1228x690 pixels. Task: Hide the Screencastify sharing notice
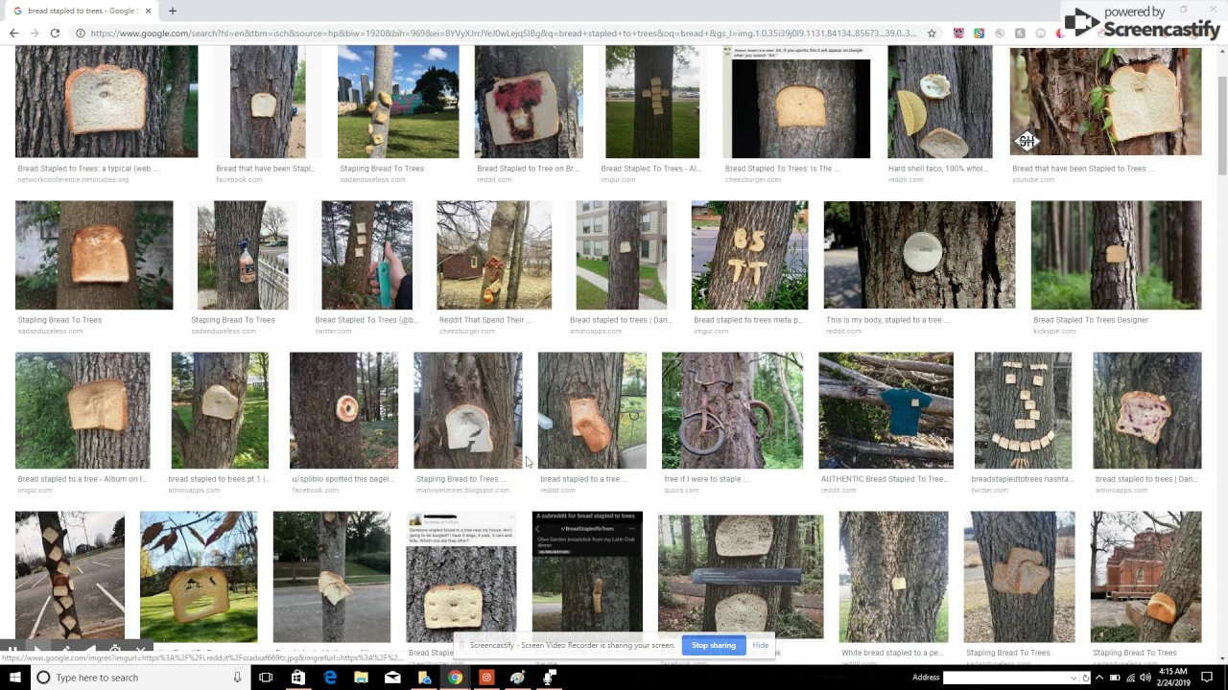pos(760,645)
